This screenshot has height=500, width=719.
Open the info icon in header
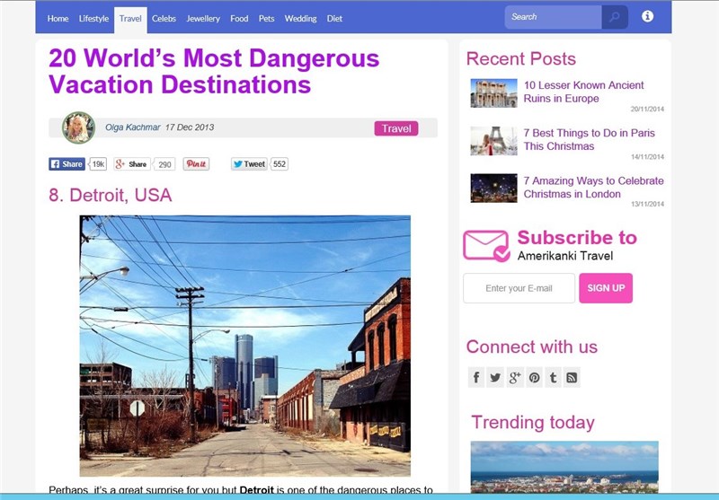pyautogui.click(x=647, y=17)
